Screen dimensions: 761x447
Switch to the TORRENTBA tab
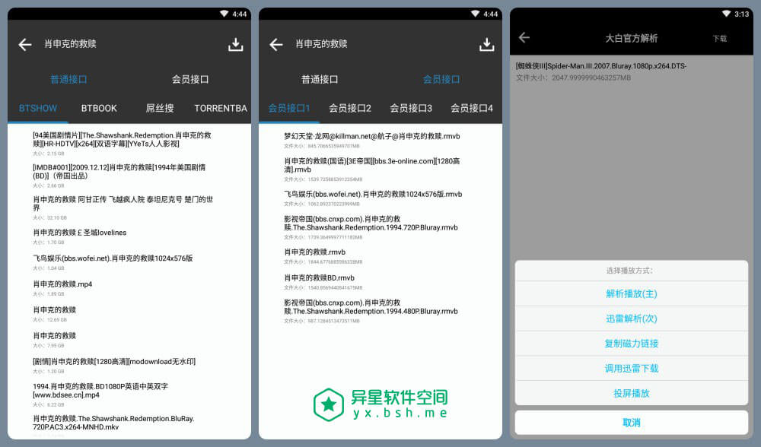pos(221,108)
